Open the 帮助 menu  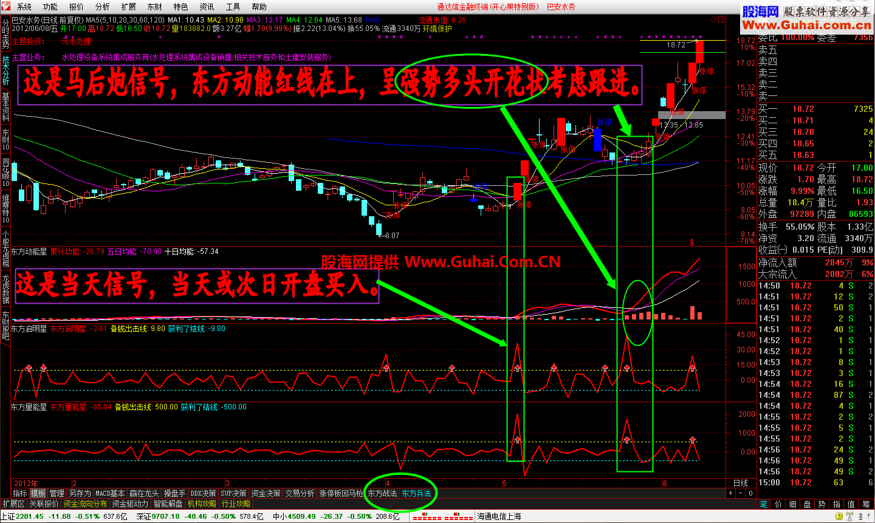259,7
